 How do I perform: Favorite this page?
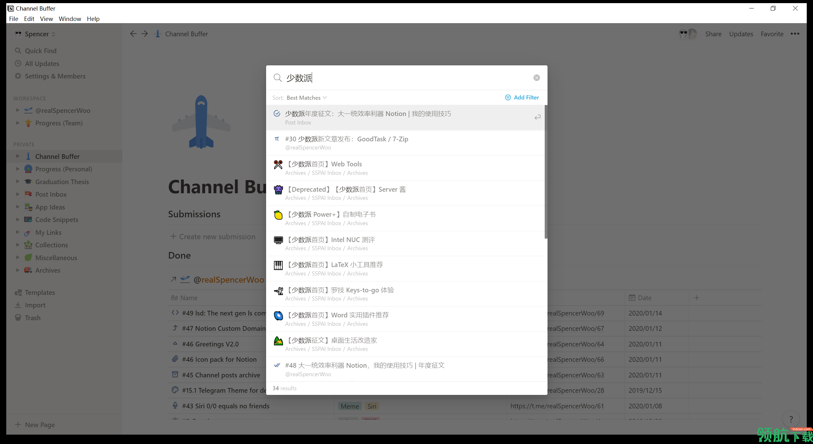click(772, 34)
